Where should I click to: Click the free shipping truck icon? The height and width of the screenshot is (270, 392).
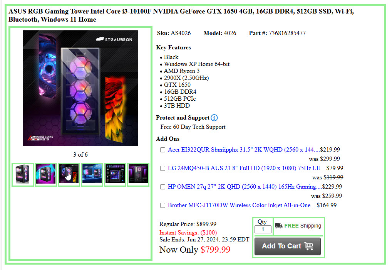(278, 226)
